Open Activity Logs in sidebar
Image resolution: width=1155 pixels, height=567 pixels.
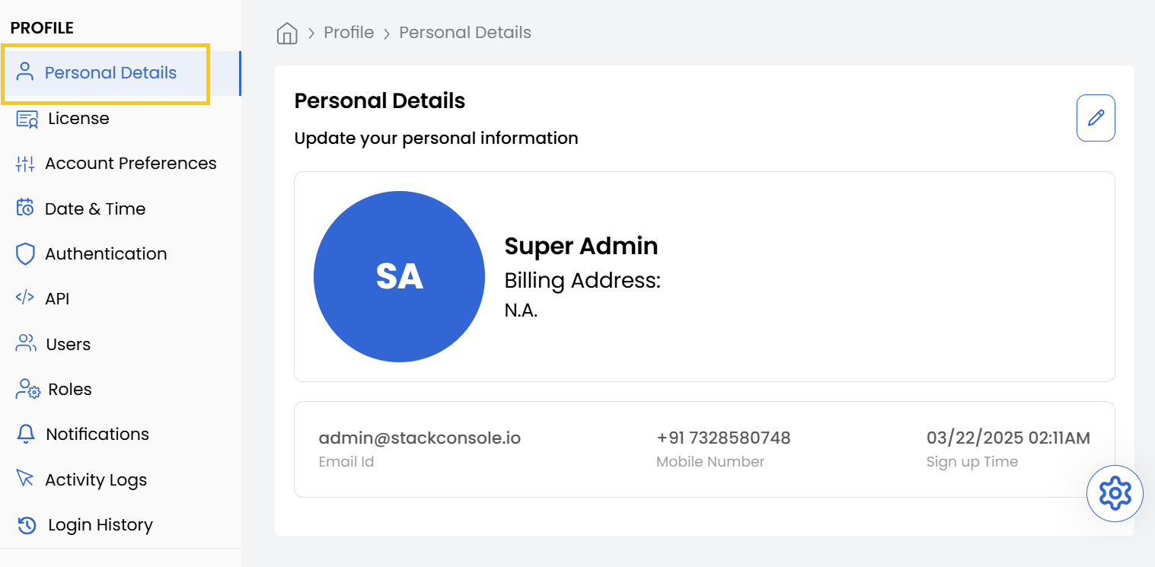pyautogui.click(x=96, y=479)
